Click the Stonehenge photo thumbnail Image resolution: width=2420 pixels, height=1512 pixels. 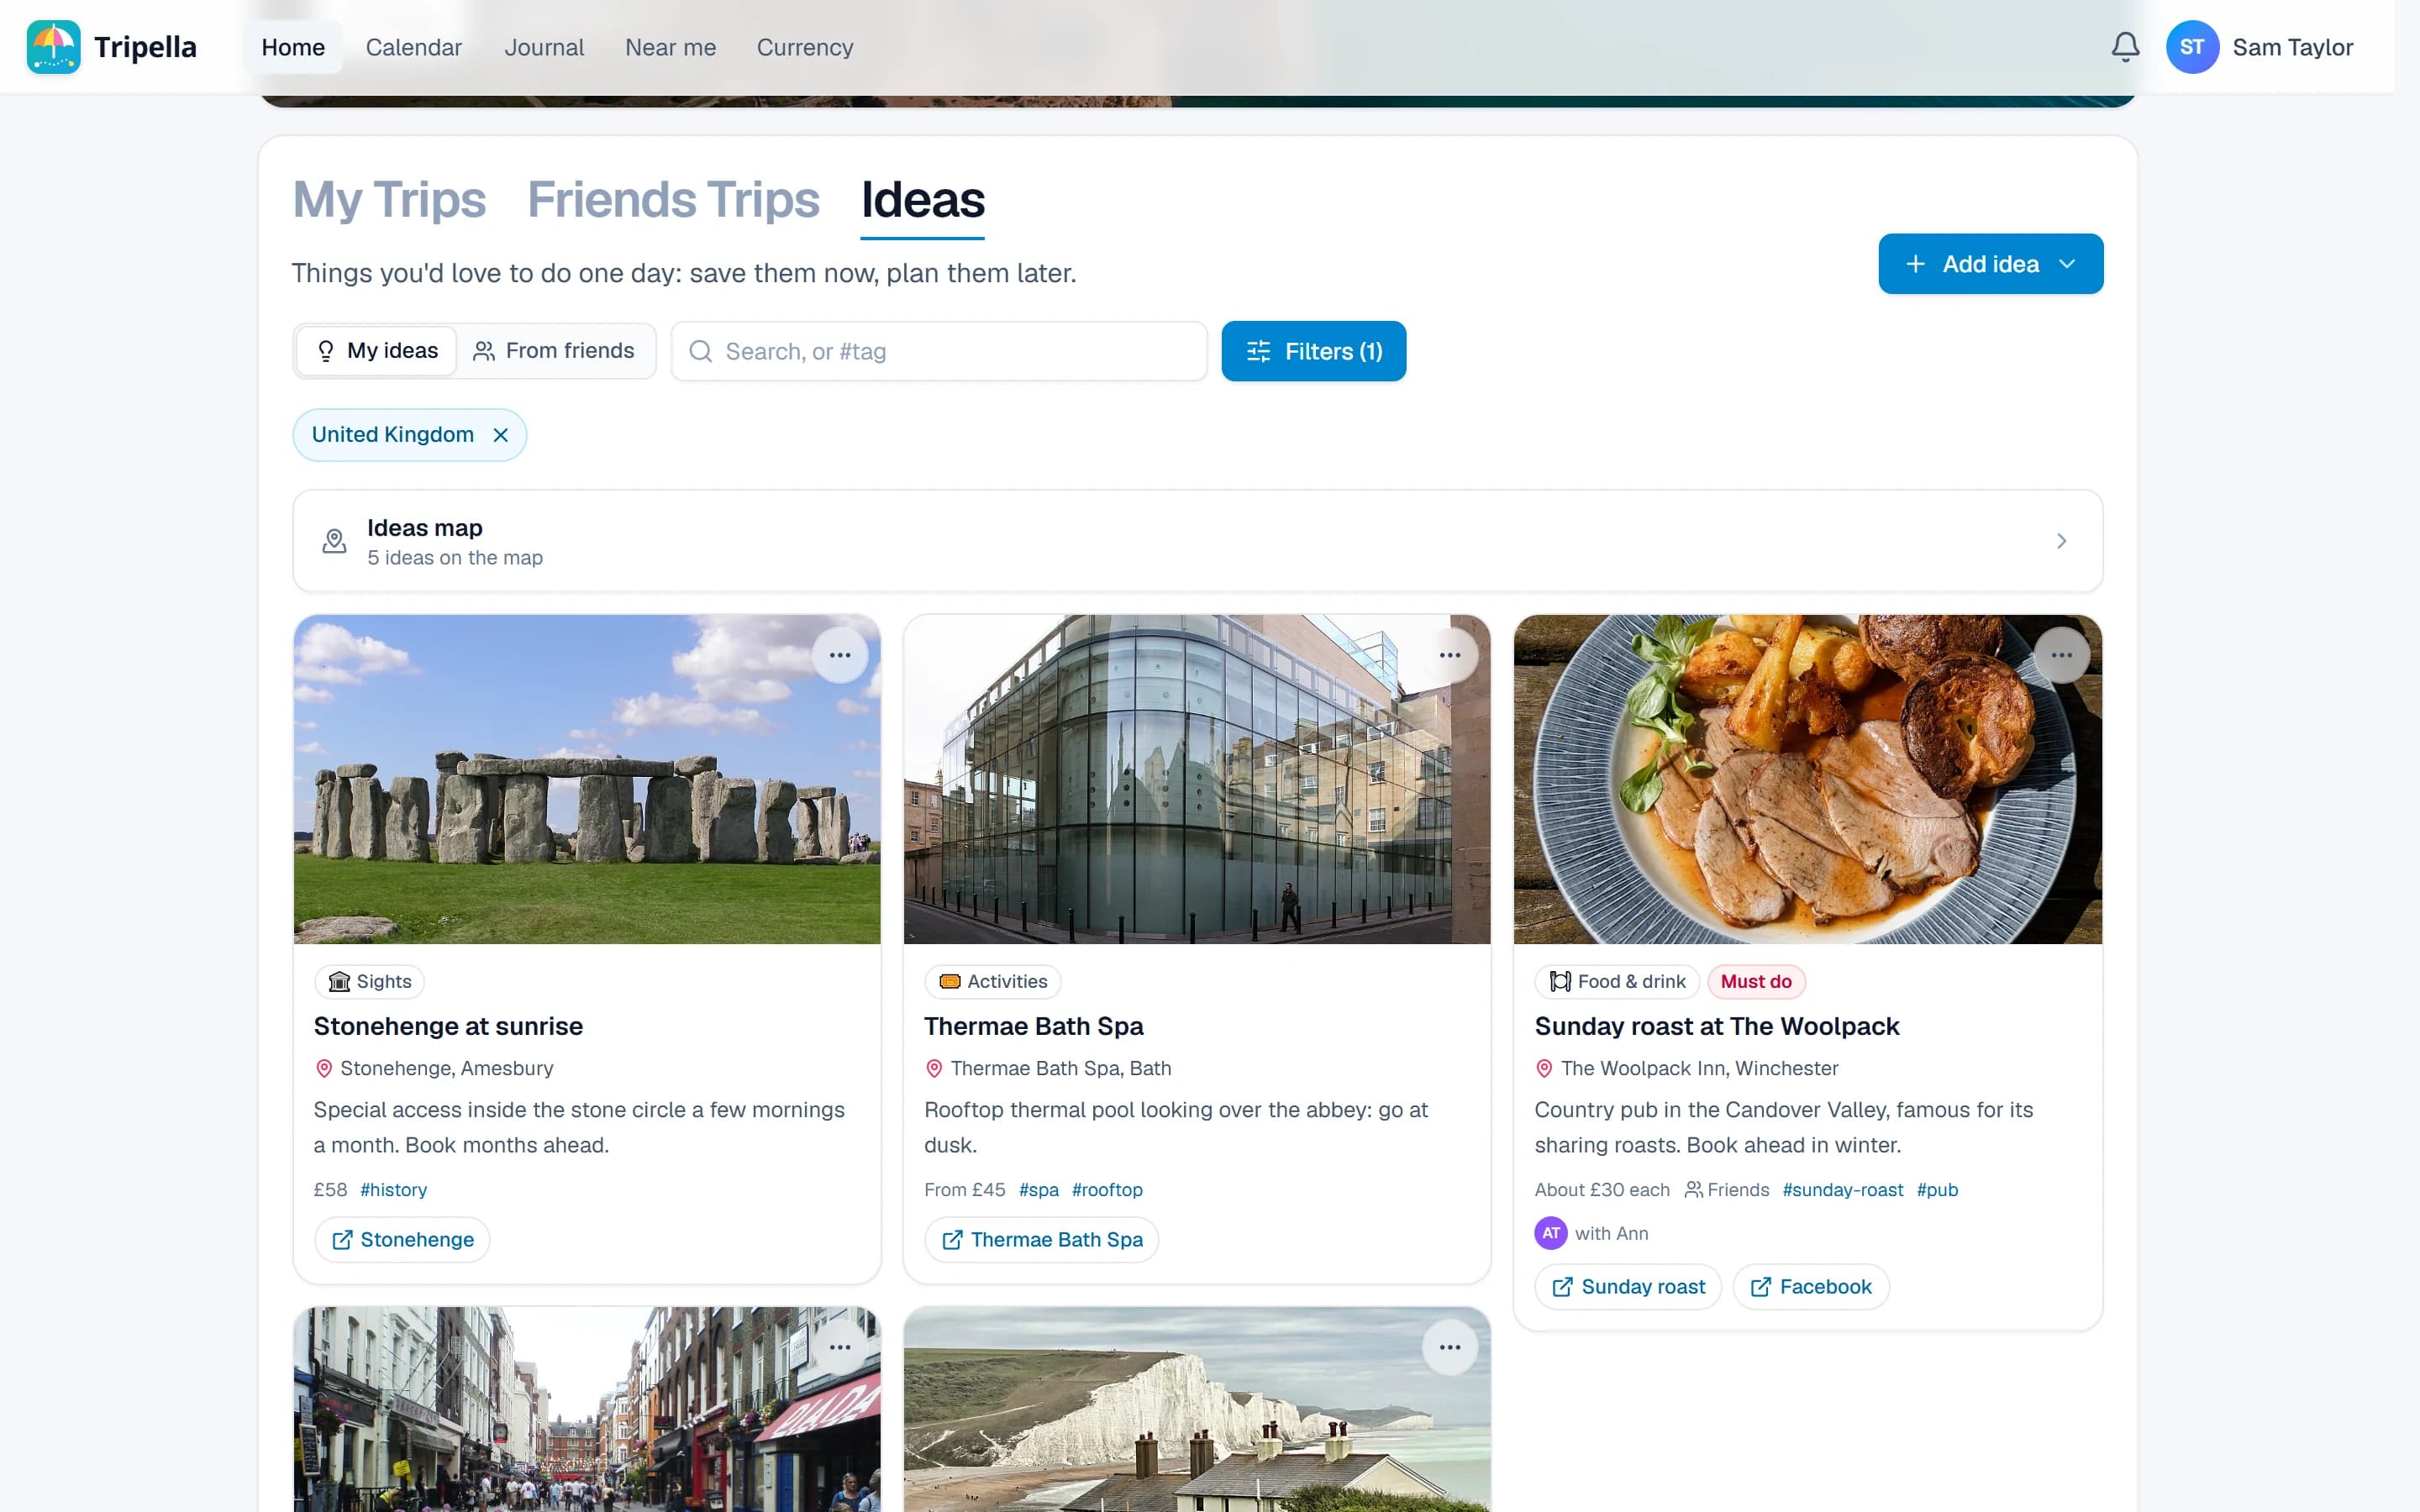587,779
